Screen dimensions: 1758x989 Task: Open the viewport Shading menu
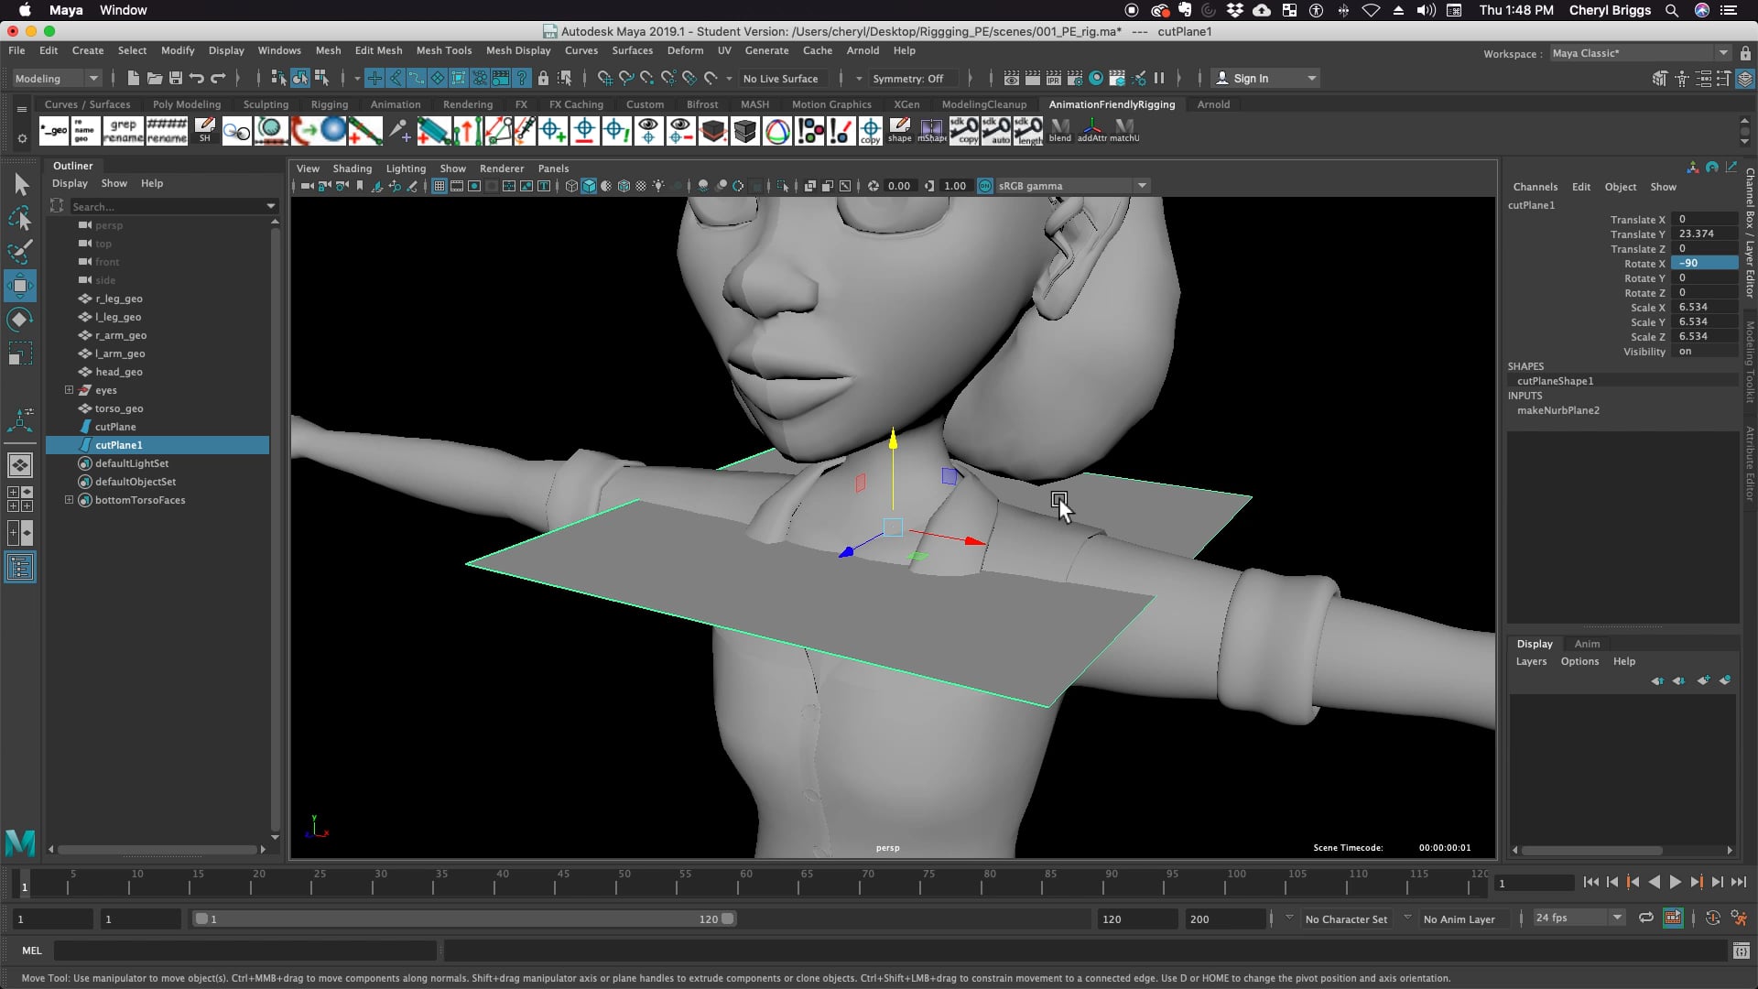tap(352, 168)
